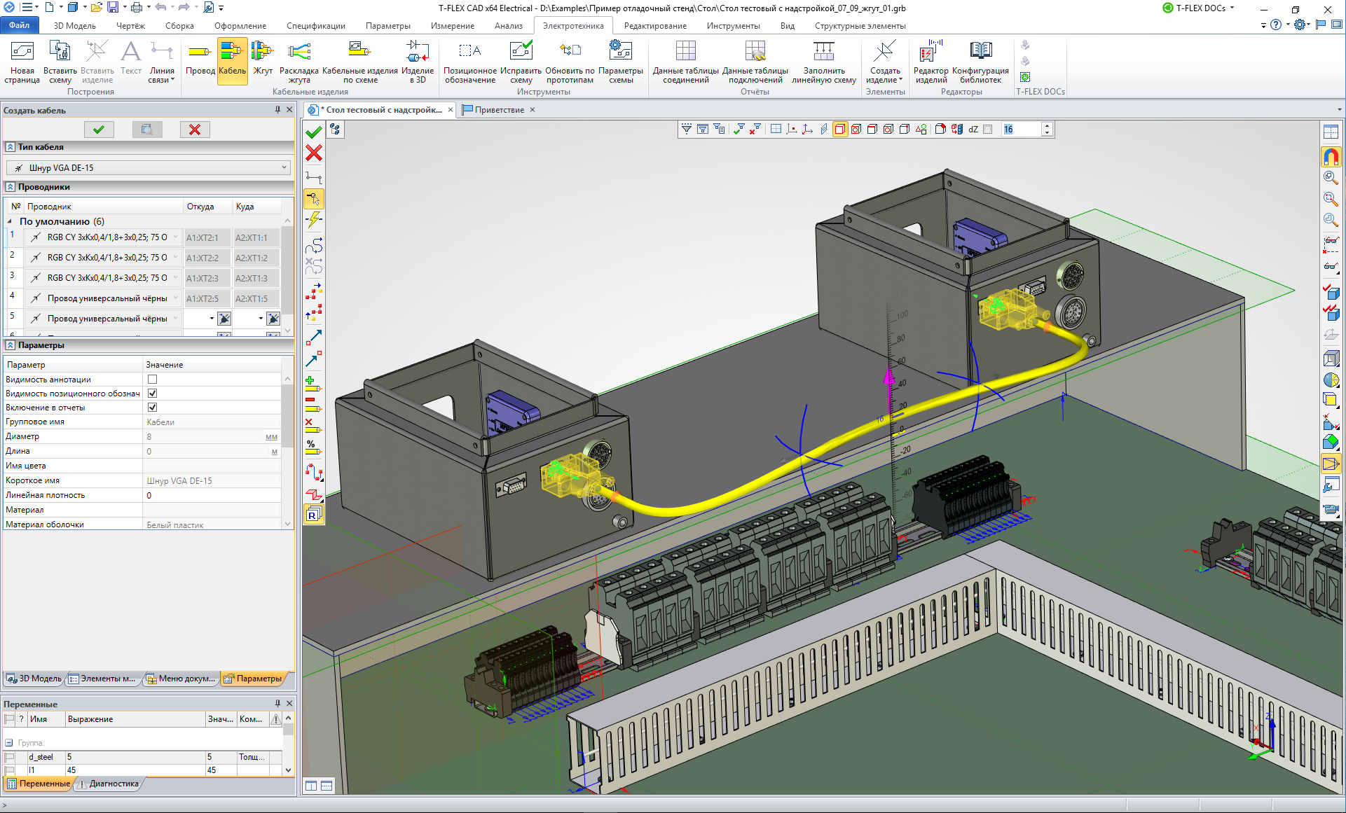This screenshot has height=813, width=1346.
Task: Select the Жгут (harness) tool
Action: (x=263, y=60)
